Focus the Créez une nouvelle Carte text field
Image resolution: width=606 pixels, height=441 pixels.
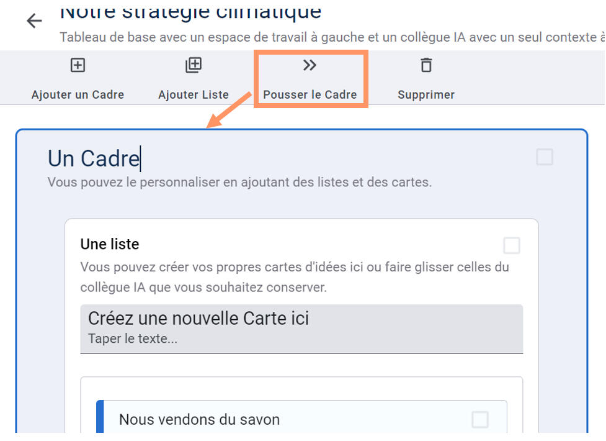tap(301, 329)
